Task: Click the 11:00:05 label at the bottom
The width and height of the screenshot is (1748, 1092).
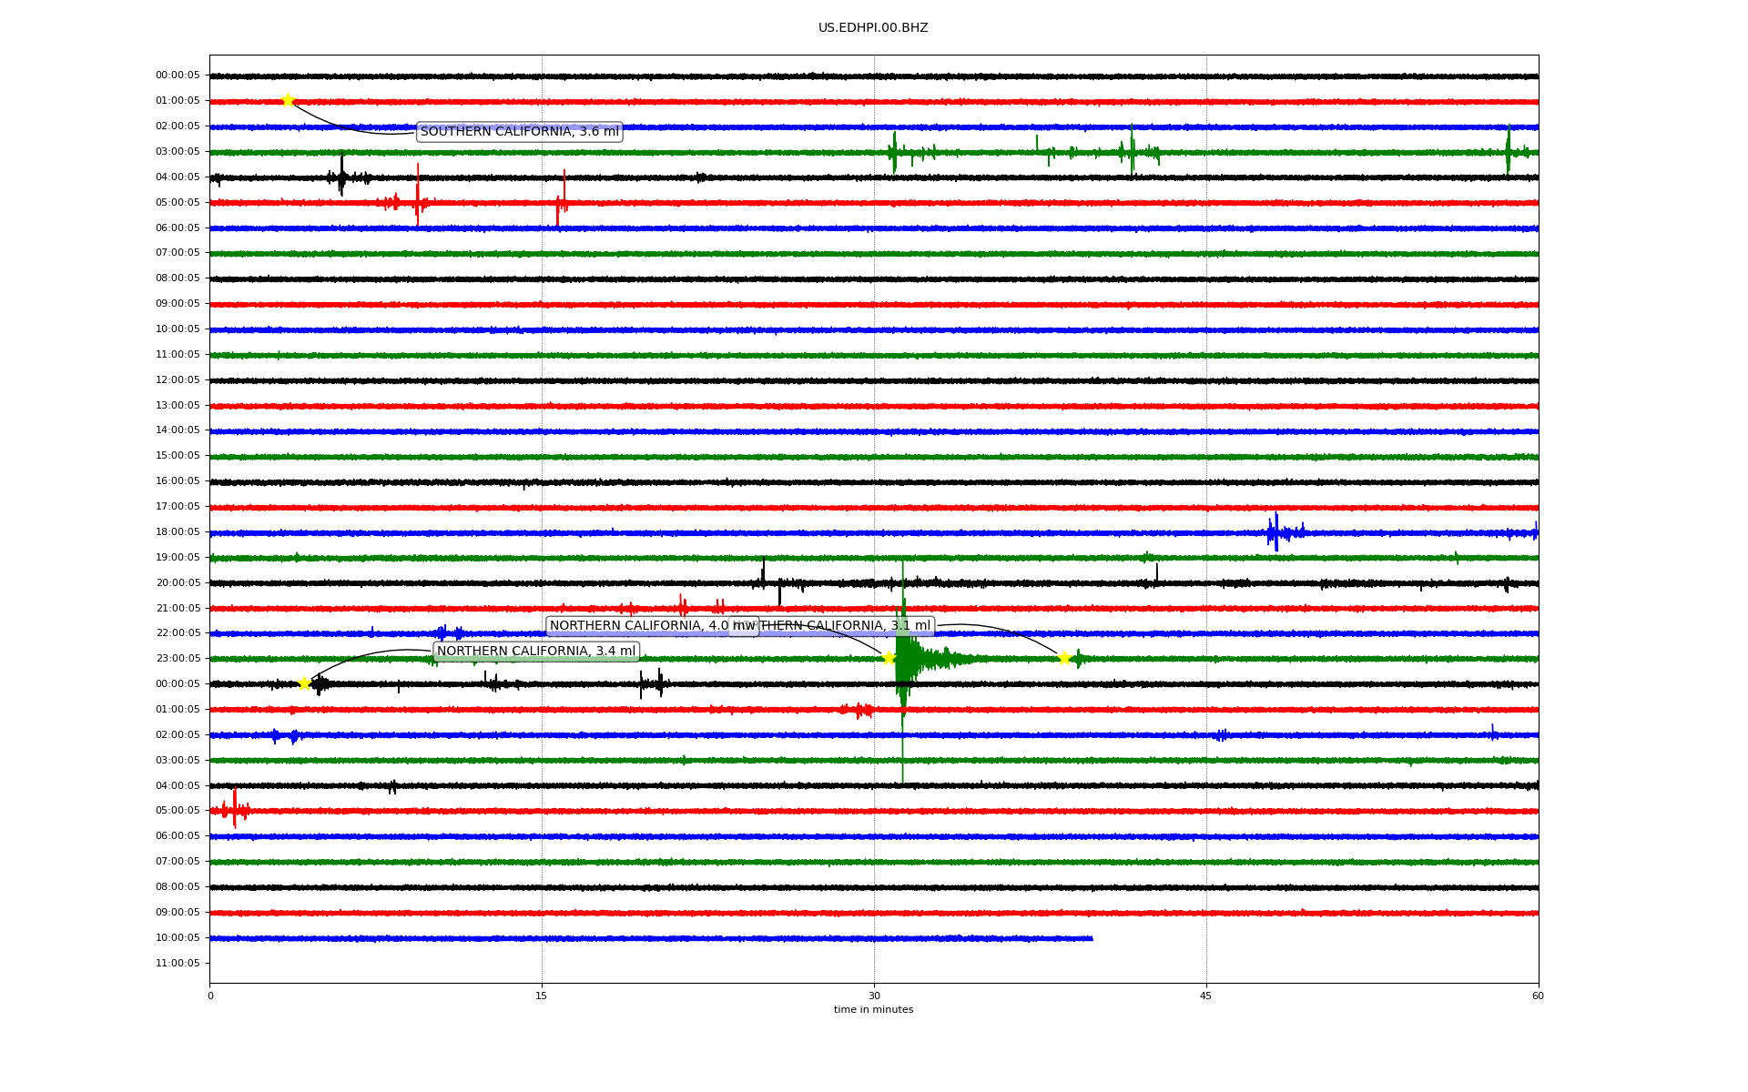Action: [178, 963]
